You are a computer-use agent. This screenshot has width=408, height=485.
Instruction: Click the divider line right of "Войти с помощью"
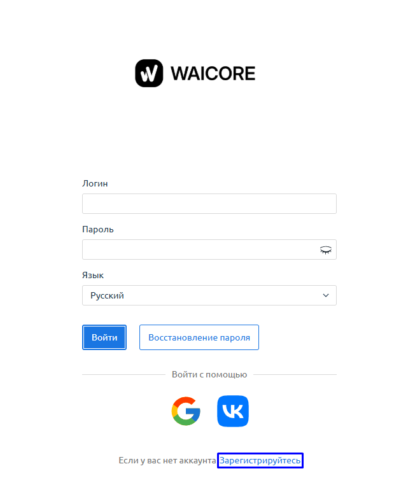pos(295,375)
